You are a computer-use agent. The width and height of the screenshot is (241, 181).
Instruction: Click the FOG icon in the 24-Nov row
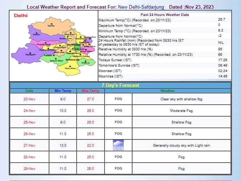118,110
